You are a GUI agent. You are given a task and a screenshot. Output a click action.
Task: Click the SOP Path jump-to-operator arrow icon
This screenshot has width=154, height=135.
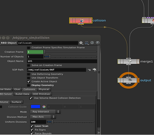(x=89, y=70)
